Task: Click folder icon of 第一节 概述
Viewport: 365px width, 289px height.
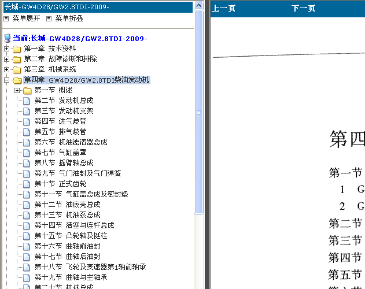Action: pyautogui.click(x=27, y=91)
